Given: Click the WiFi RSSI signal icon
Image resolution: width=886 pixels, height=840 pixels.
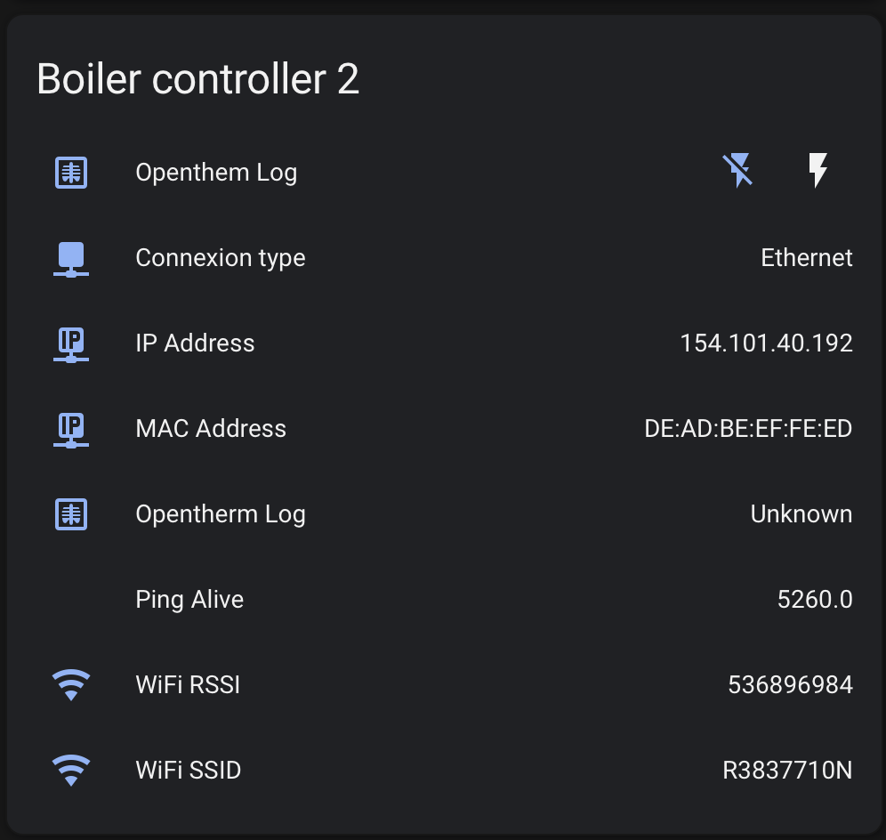Looking at the screenshot, I should [x=71, y=685].
